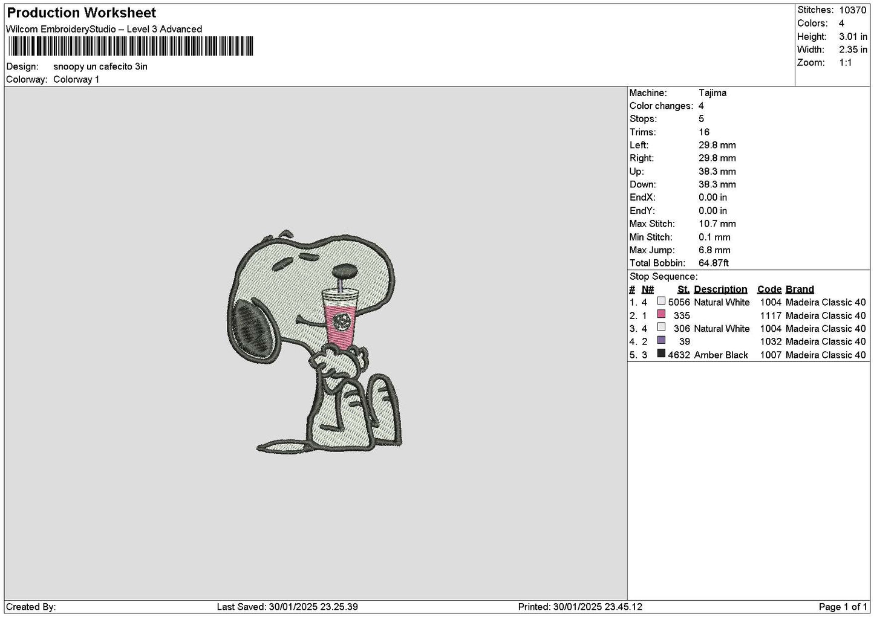Select thread code '1032'
The width and height of the screenshot is (874, 617).
771,342
